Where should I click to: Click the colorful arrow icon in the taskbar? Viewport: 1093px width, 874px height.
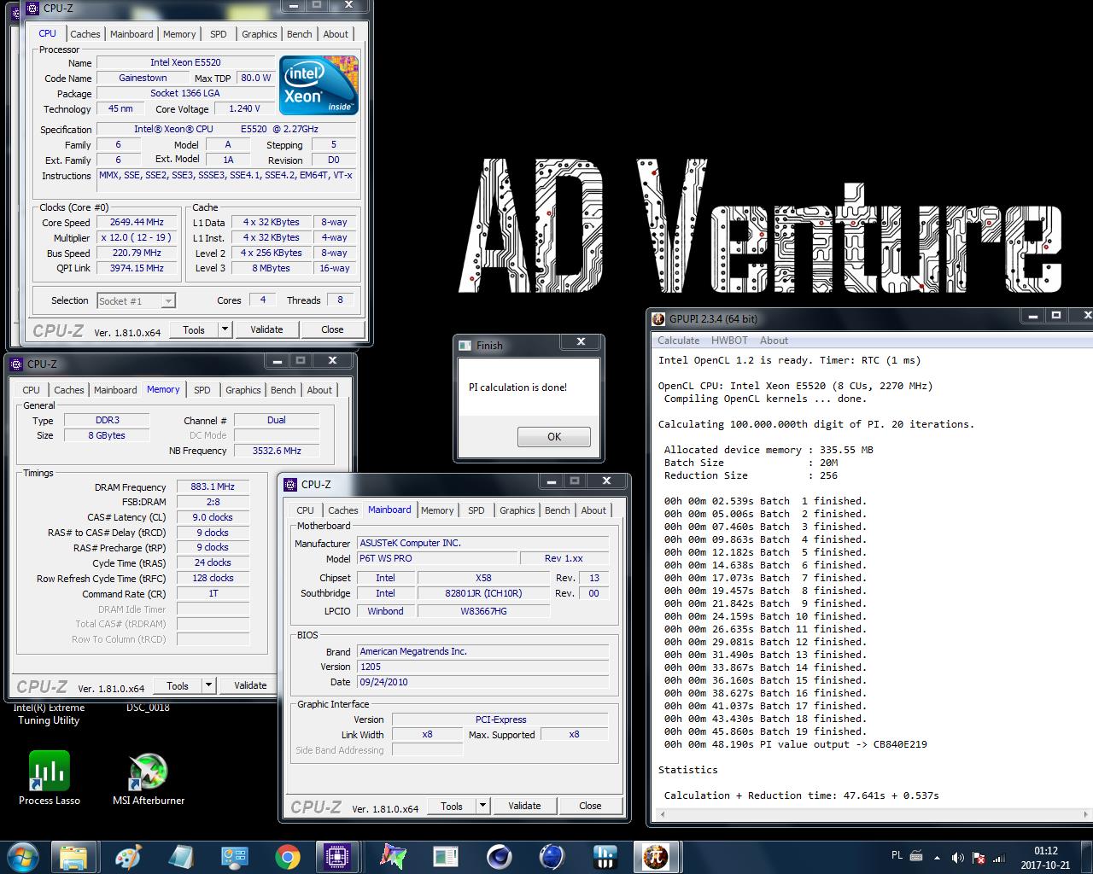(392, 856)
